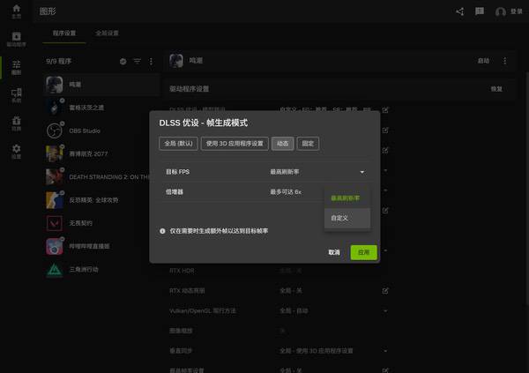Select 无畏契约 in the program list

(x=101, y=223)
